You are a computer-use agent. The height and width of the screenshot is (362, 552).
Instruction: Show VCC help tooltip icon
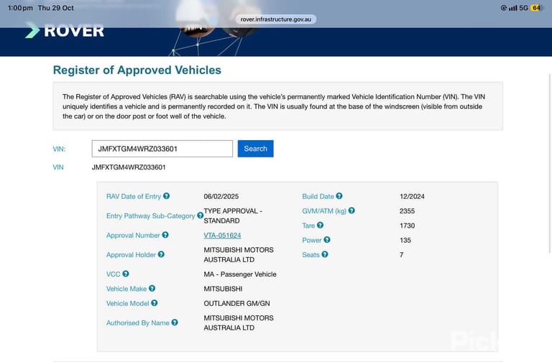(126, 274)
